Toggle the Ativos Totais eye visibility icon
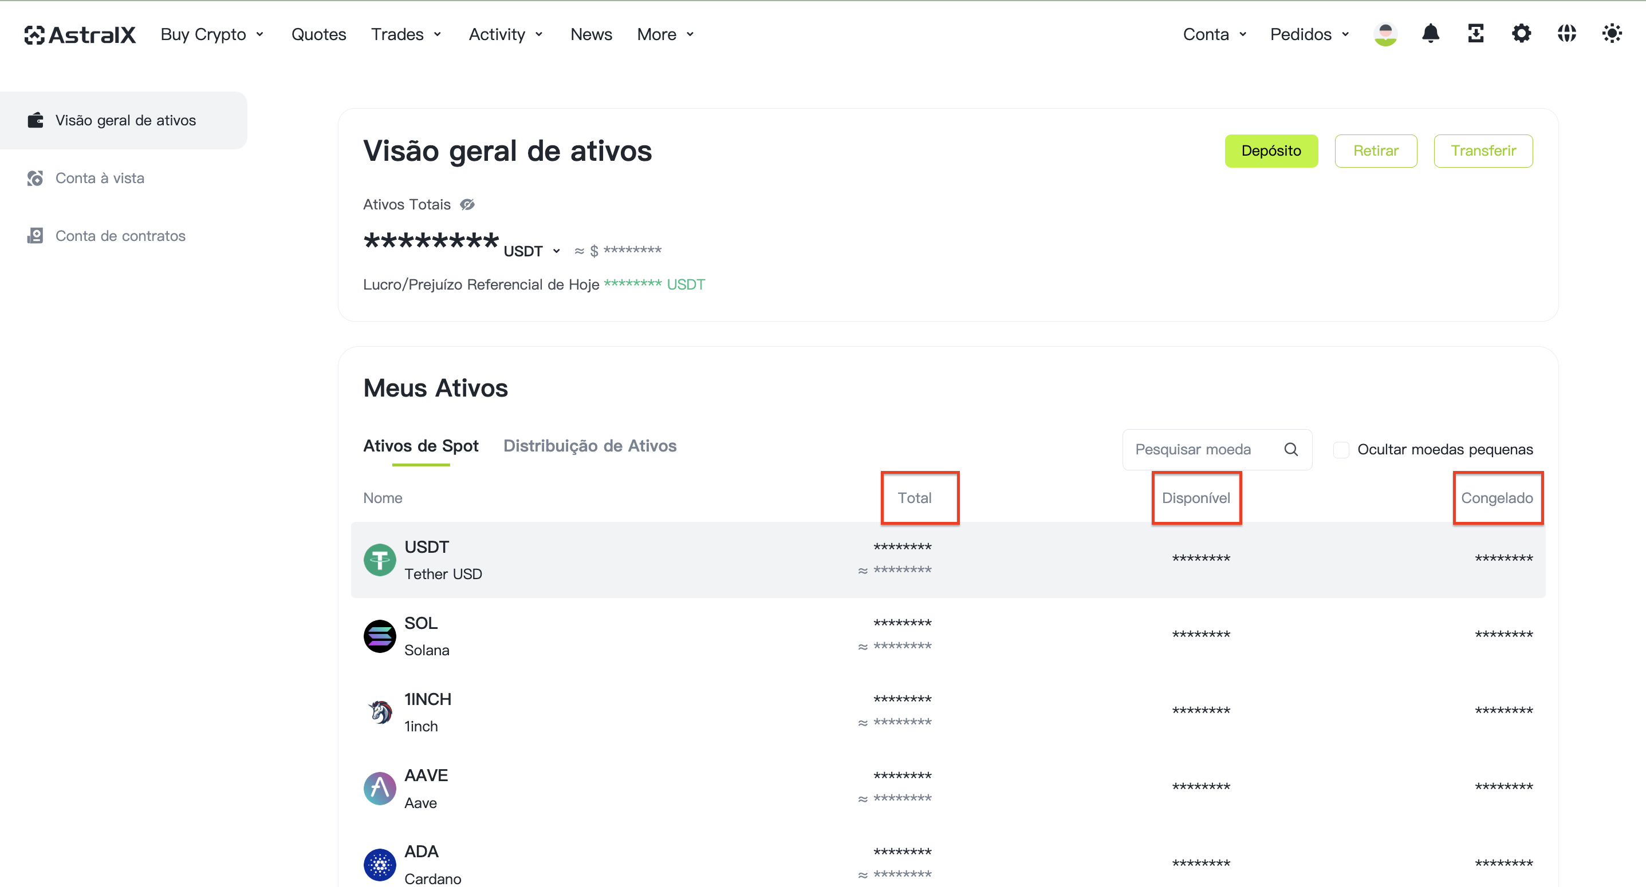 467,204
